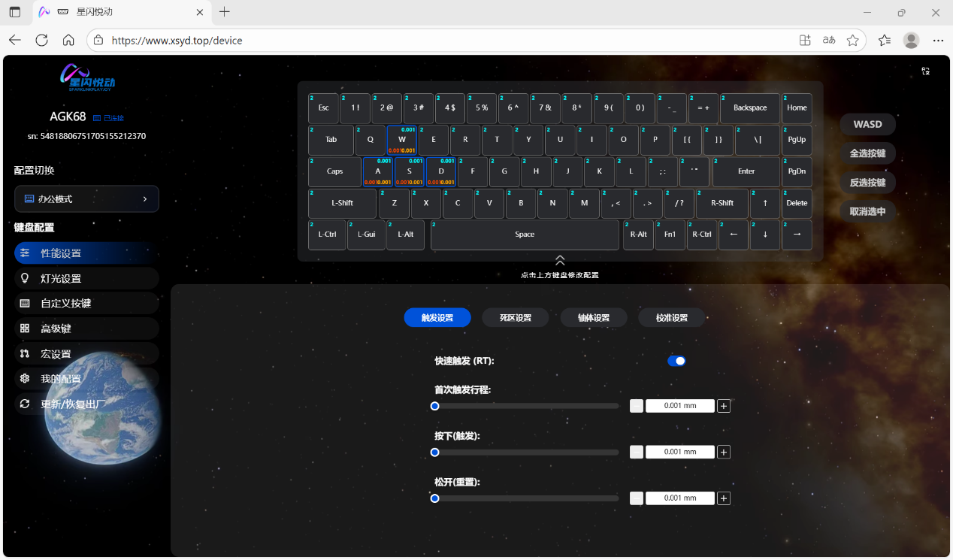
Task: Collapse keyboard panel with double chevron
Action: coord(560,260)
